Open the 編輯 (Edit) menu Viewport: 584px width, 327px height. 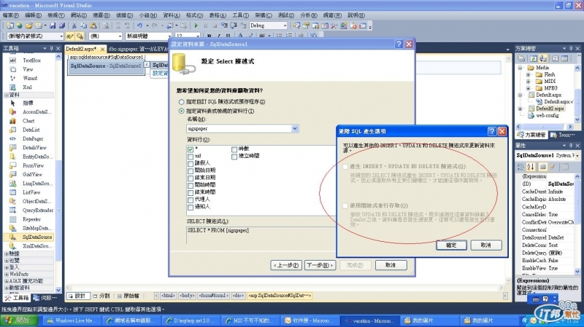click(33, 15)
